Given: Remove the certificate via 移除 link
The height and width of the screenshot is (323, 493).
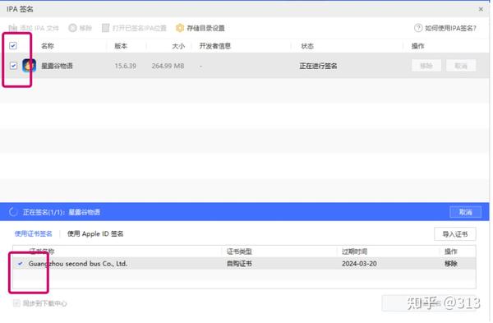Looking at the screenshot, I should click(x=451, y=264).
